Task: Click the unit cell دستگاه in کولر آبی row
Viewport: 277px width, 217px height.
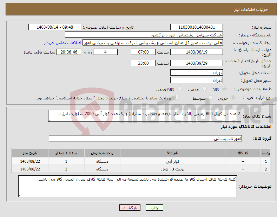Action: [102, 161]
